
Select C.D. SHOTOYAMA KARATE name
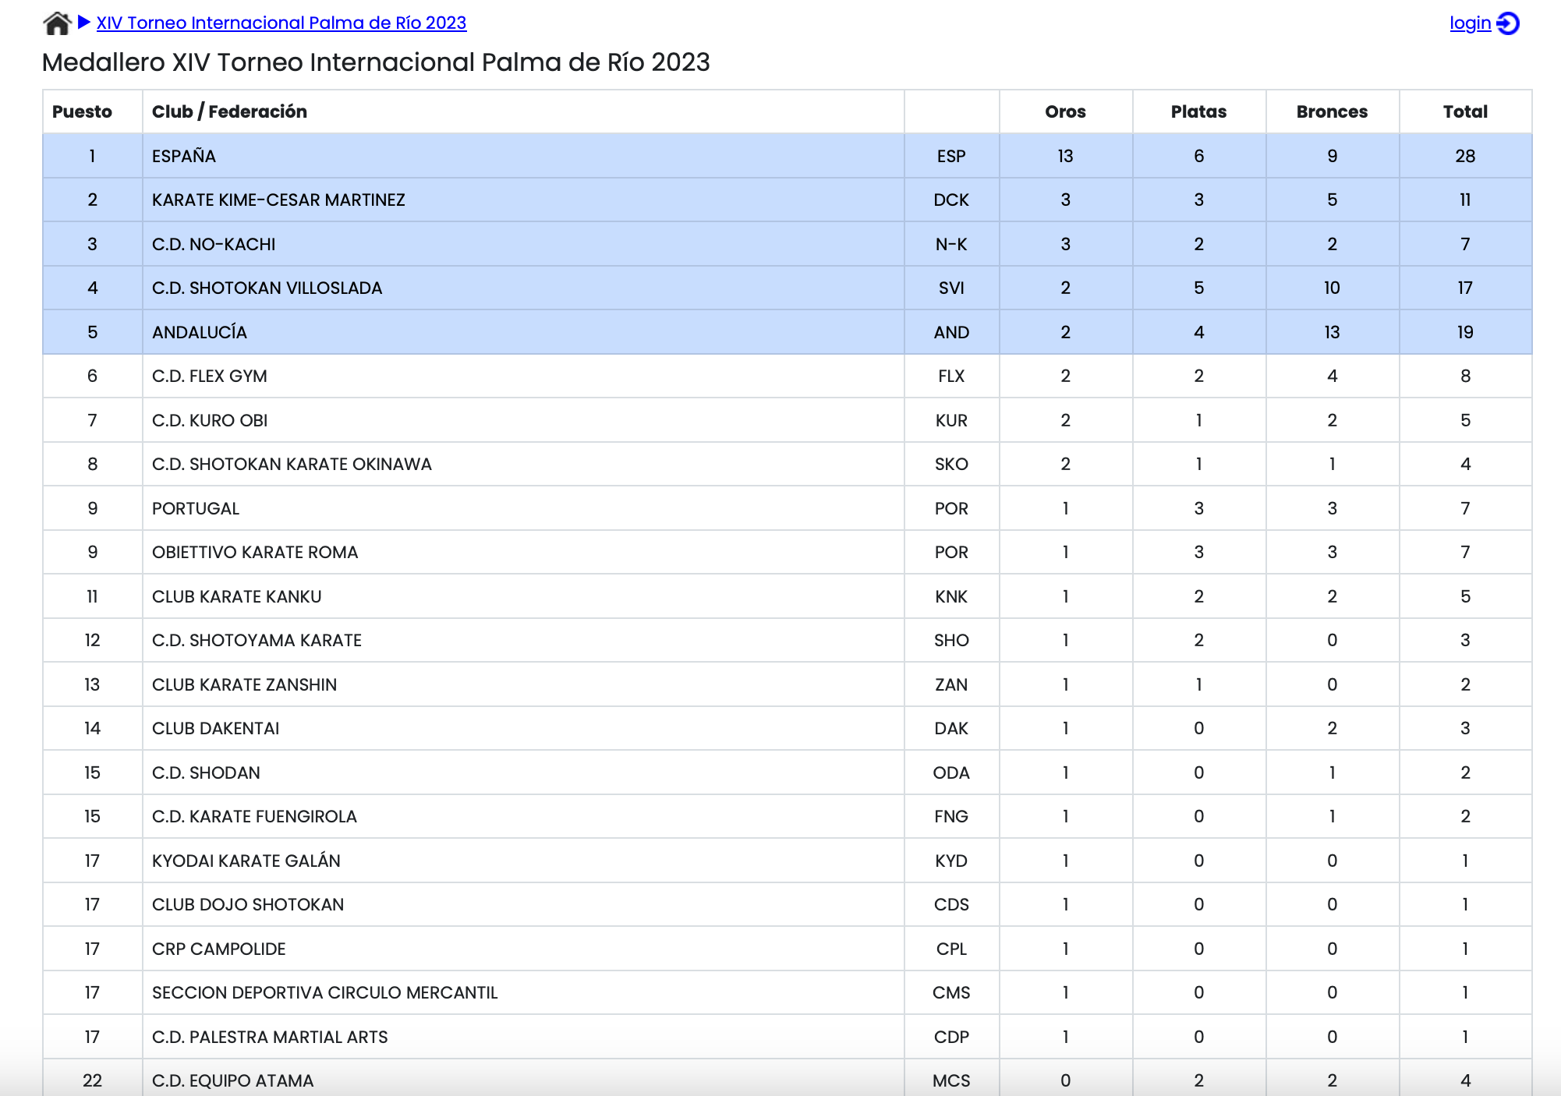pyautogui.click(x=257, y=640)
